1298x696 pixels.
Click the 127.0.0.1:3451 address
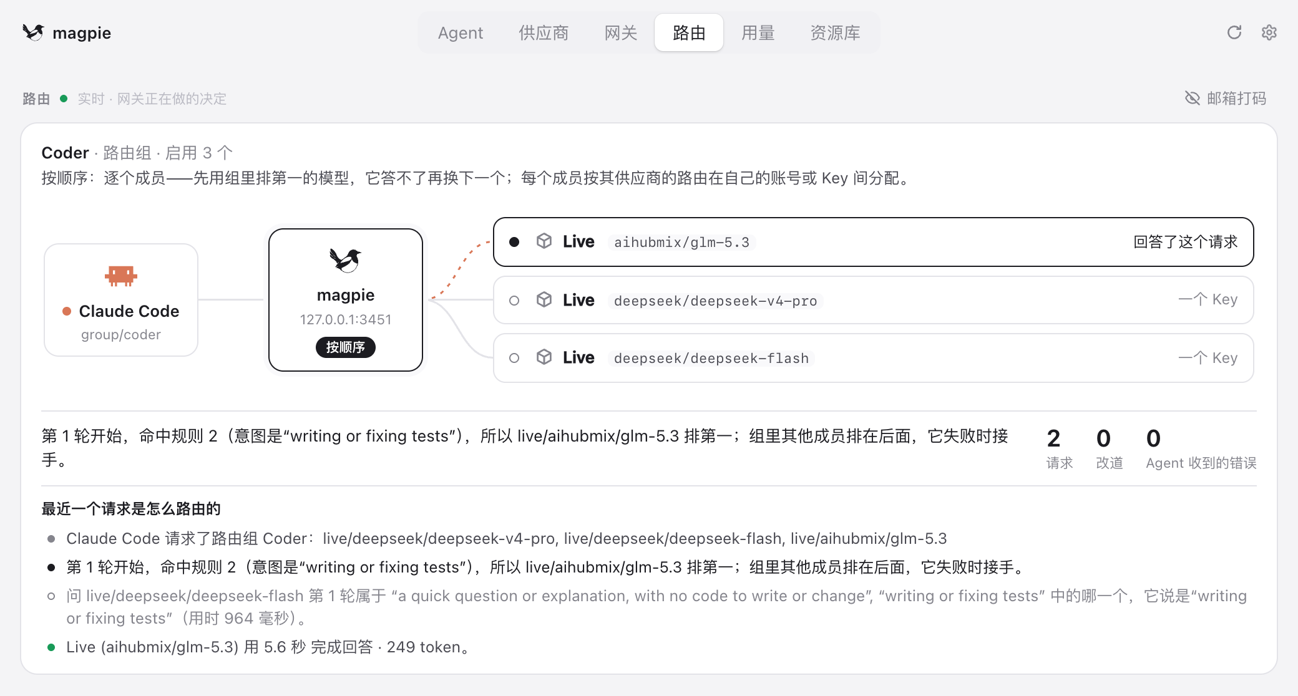point(346,319)
